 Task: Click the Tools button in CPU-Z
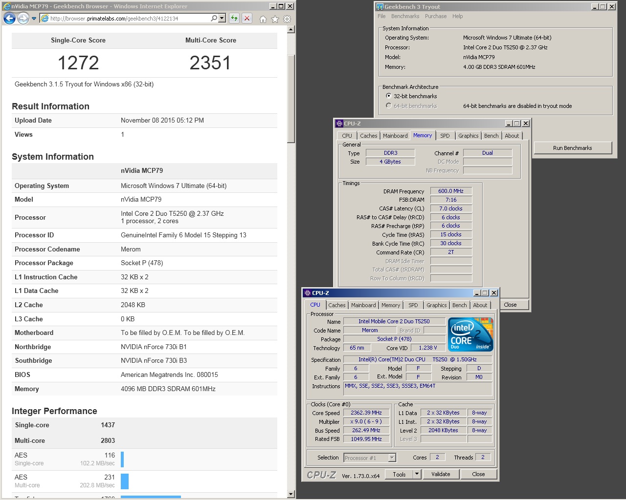(x=399, y=474)
